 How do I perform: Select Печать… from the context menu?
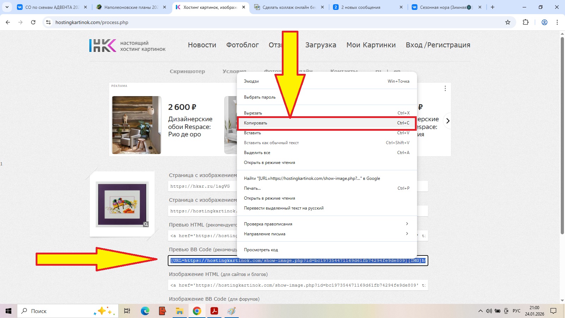point(327,188)
